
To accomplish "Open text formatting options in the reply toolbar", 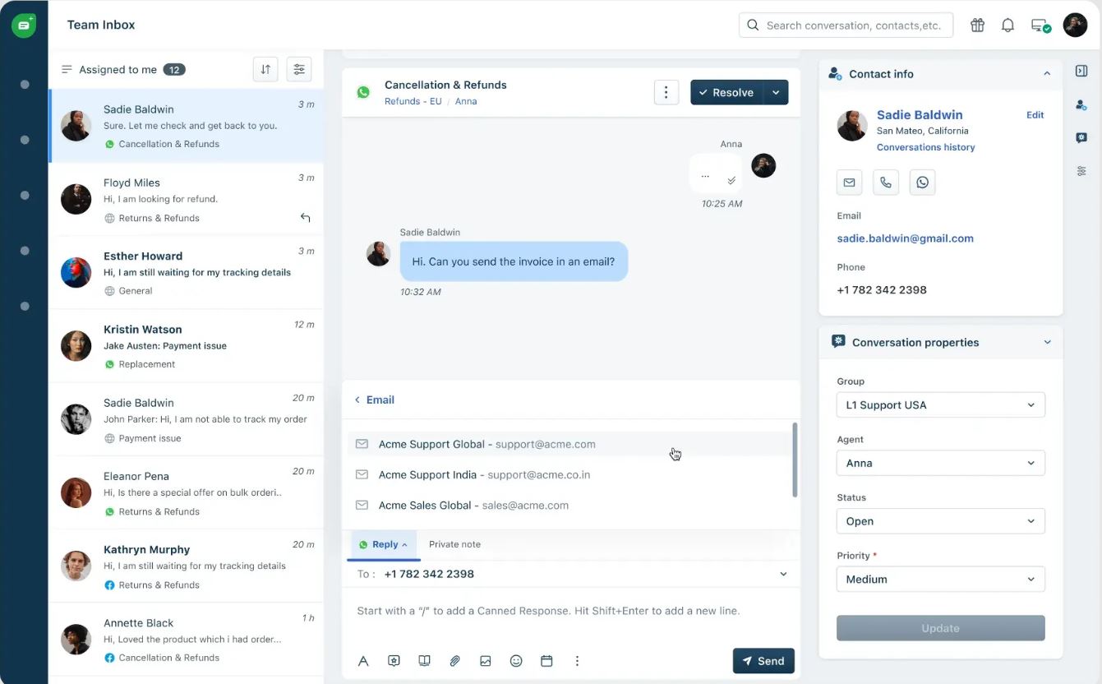I will [x=363, y=660].
